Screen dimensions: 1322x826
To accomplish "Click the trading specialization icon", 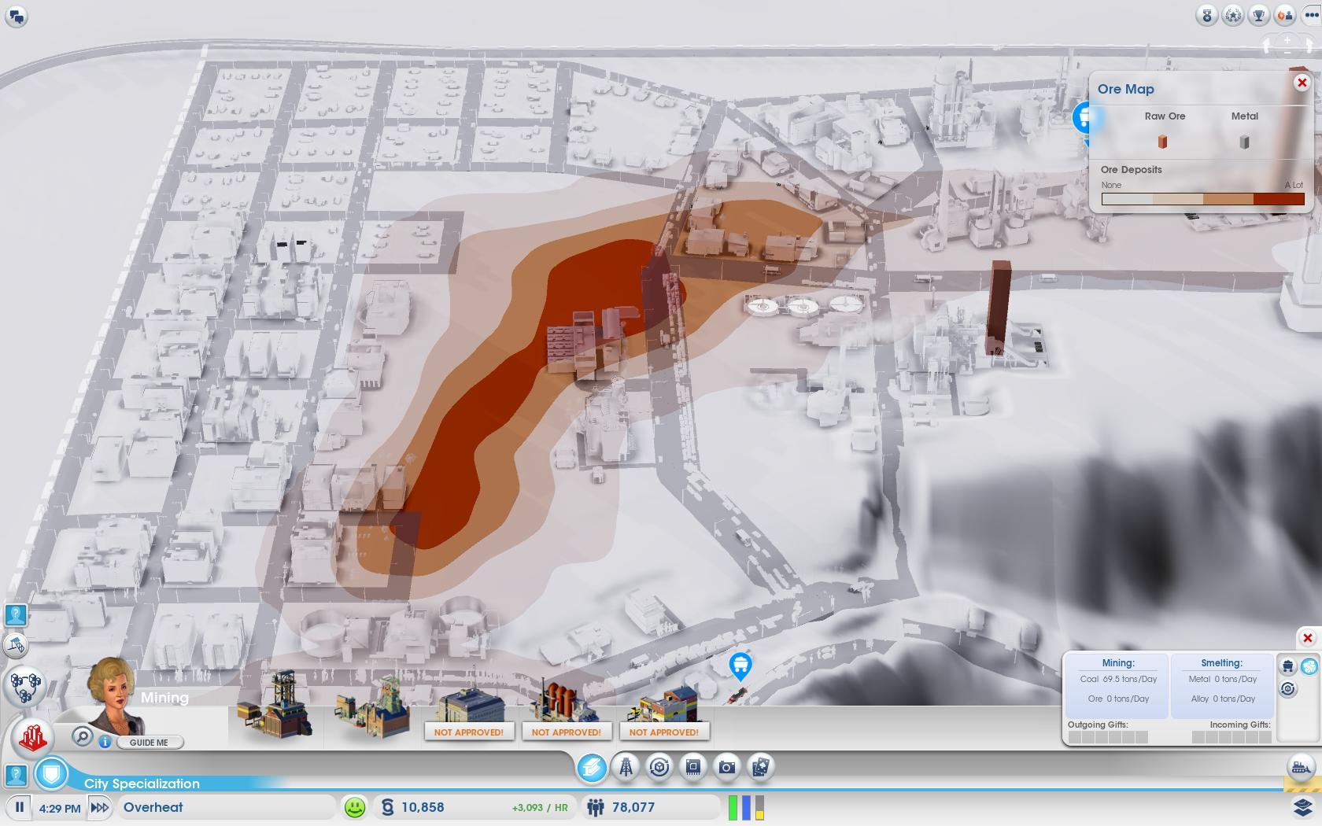I will pos(659,767).
